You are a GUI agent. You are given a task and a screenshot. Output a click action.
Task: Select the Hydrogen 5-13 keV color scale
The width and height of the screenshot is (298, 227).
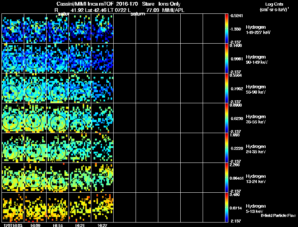coord(227,207)
